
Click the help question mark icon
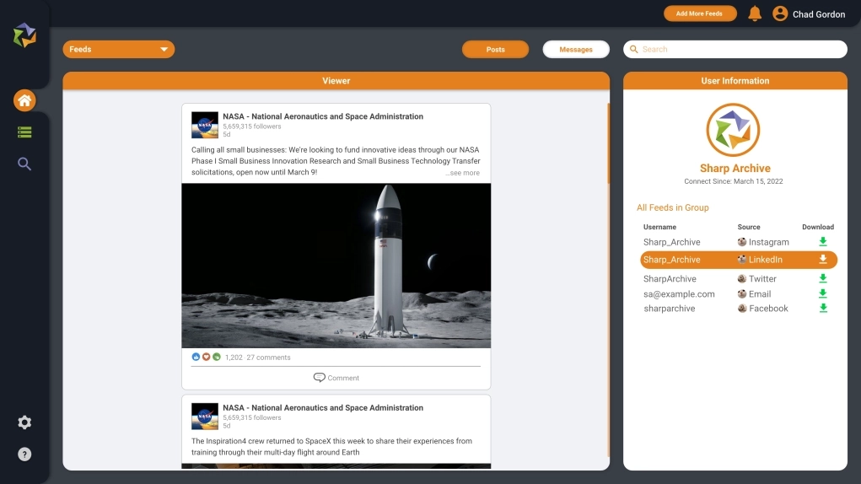pos(24,454)
